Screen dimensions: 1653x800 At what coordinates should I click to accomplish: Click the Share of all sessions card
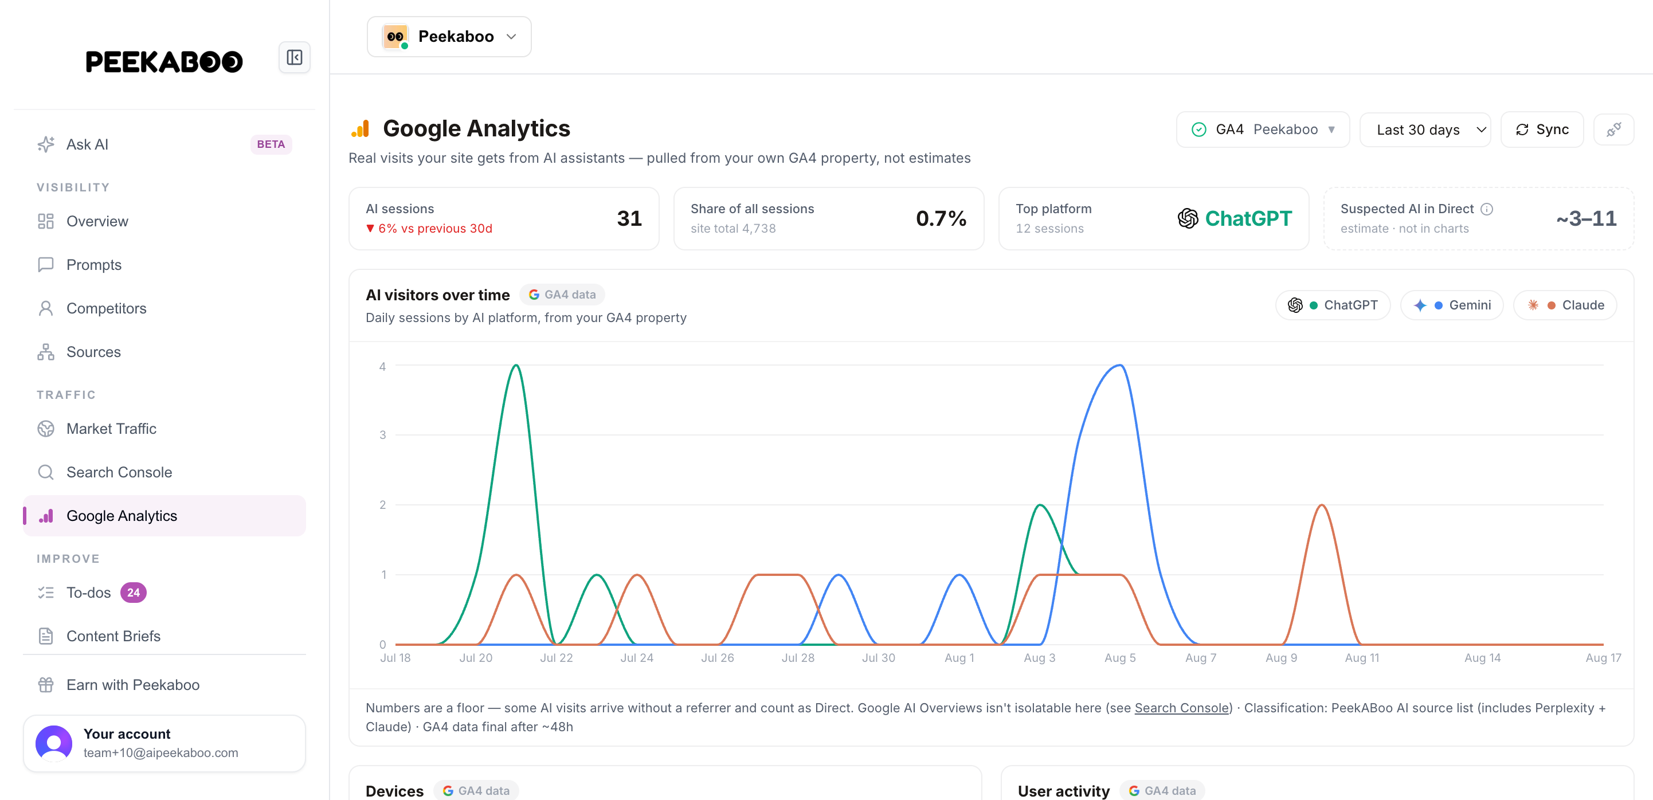coord(828,219)
